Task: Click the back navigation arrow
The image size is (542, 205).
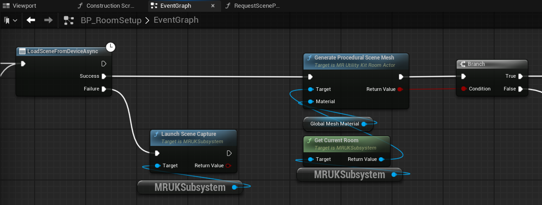Action: (x=31, y=20)
